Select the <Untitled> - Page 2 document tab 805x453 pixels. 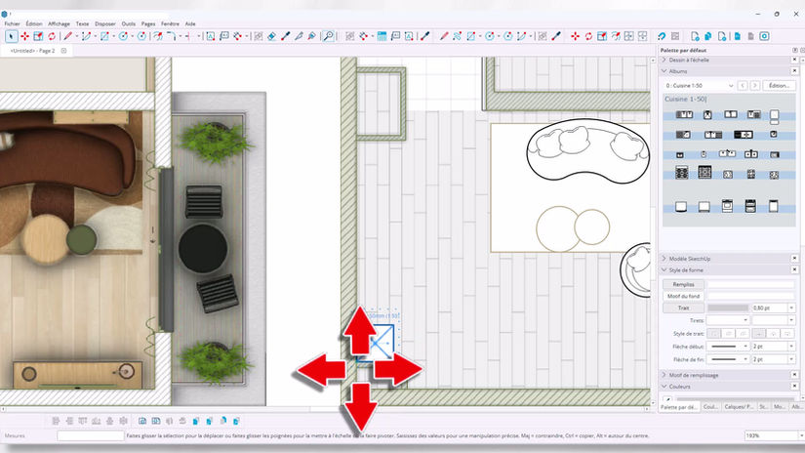click(32, 51)
